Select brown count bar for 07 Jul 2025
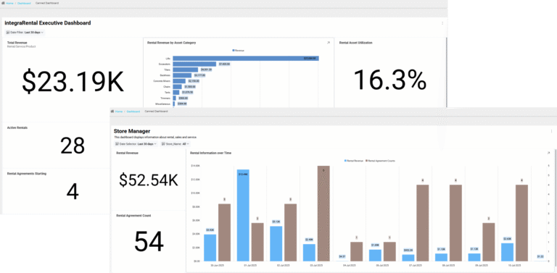This screenshot has height=273, width=557. (x=423, y=223)
